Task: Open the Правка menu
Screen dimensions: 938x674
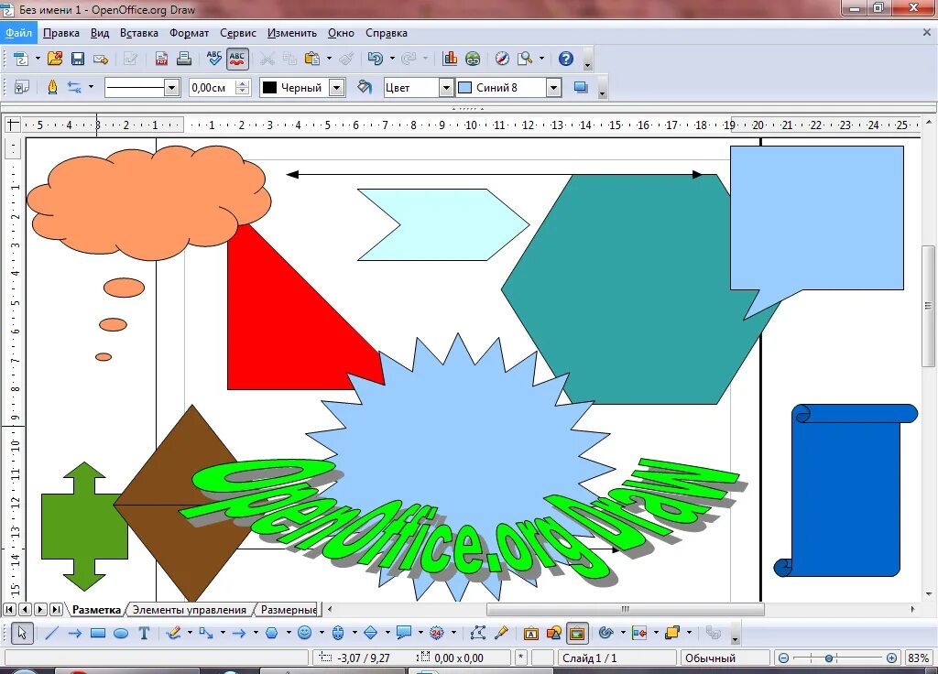Action: pos(61,33)
